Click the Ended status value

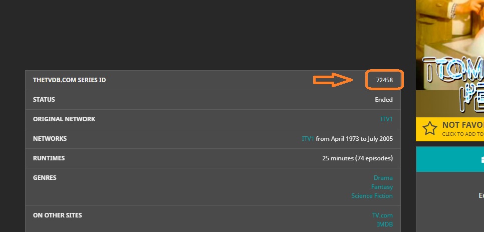384,100
